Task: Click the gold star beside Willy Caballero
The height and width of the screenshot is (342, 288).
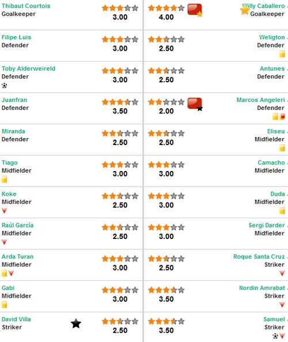Action: coord(245,10)
